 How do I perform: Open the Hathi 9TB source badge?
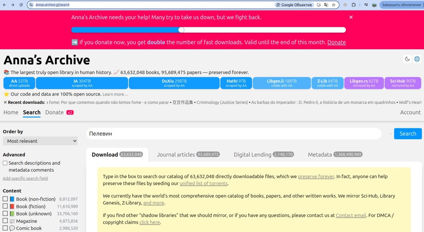pyautogui.click(x=236, y=83)
